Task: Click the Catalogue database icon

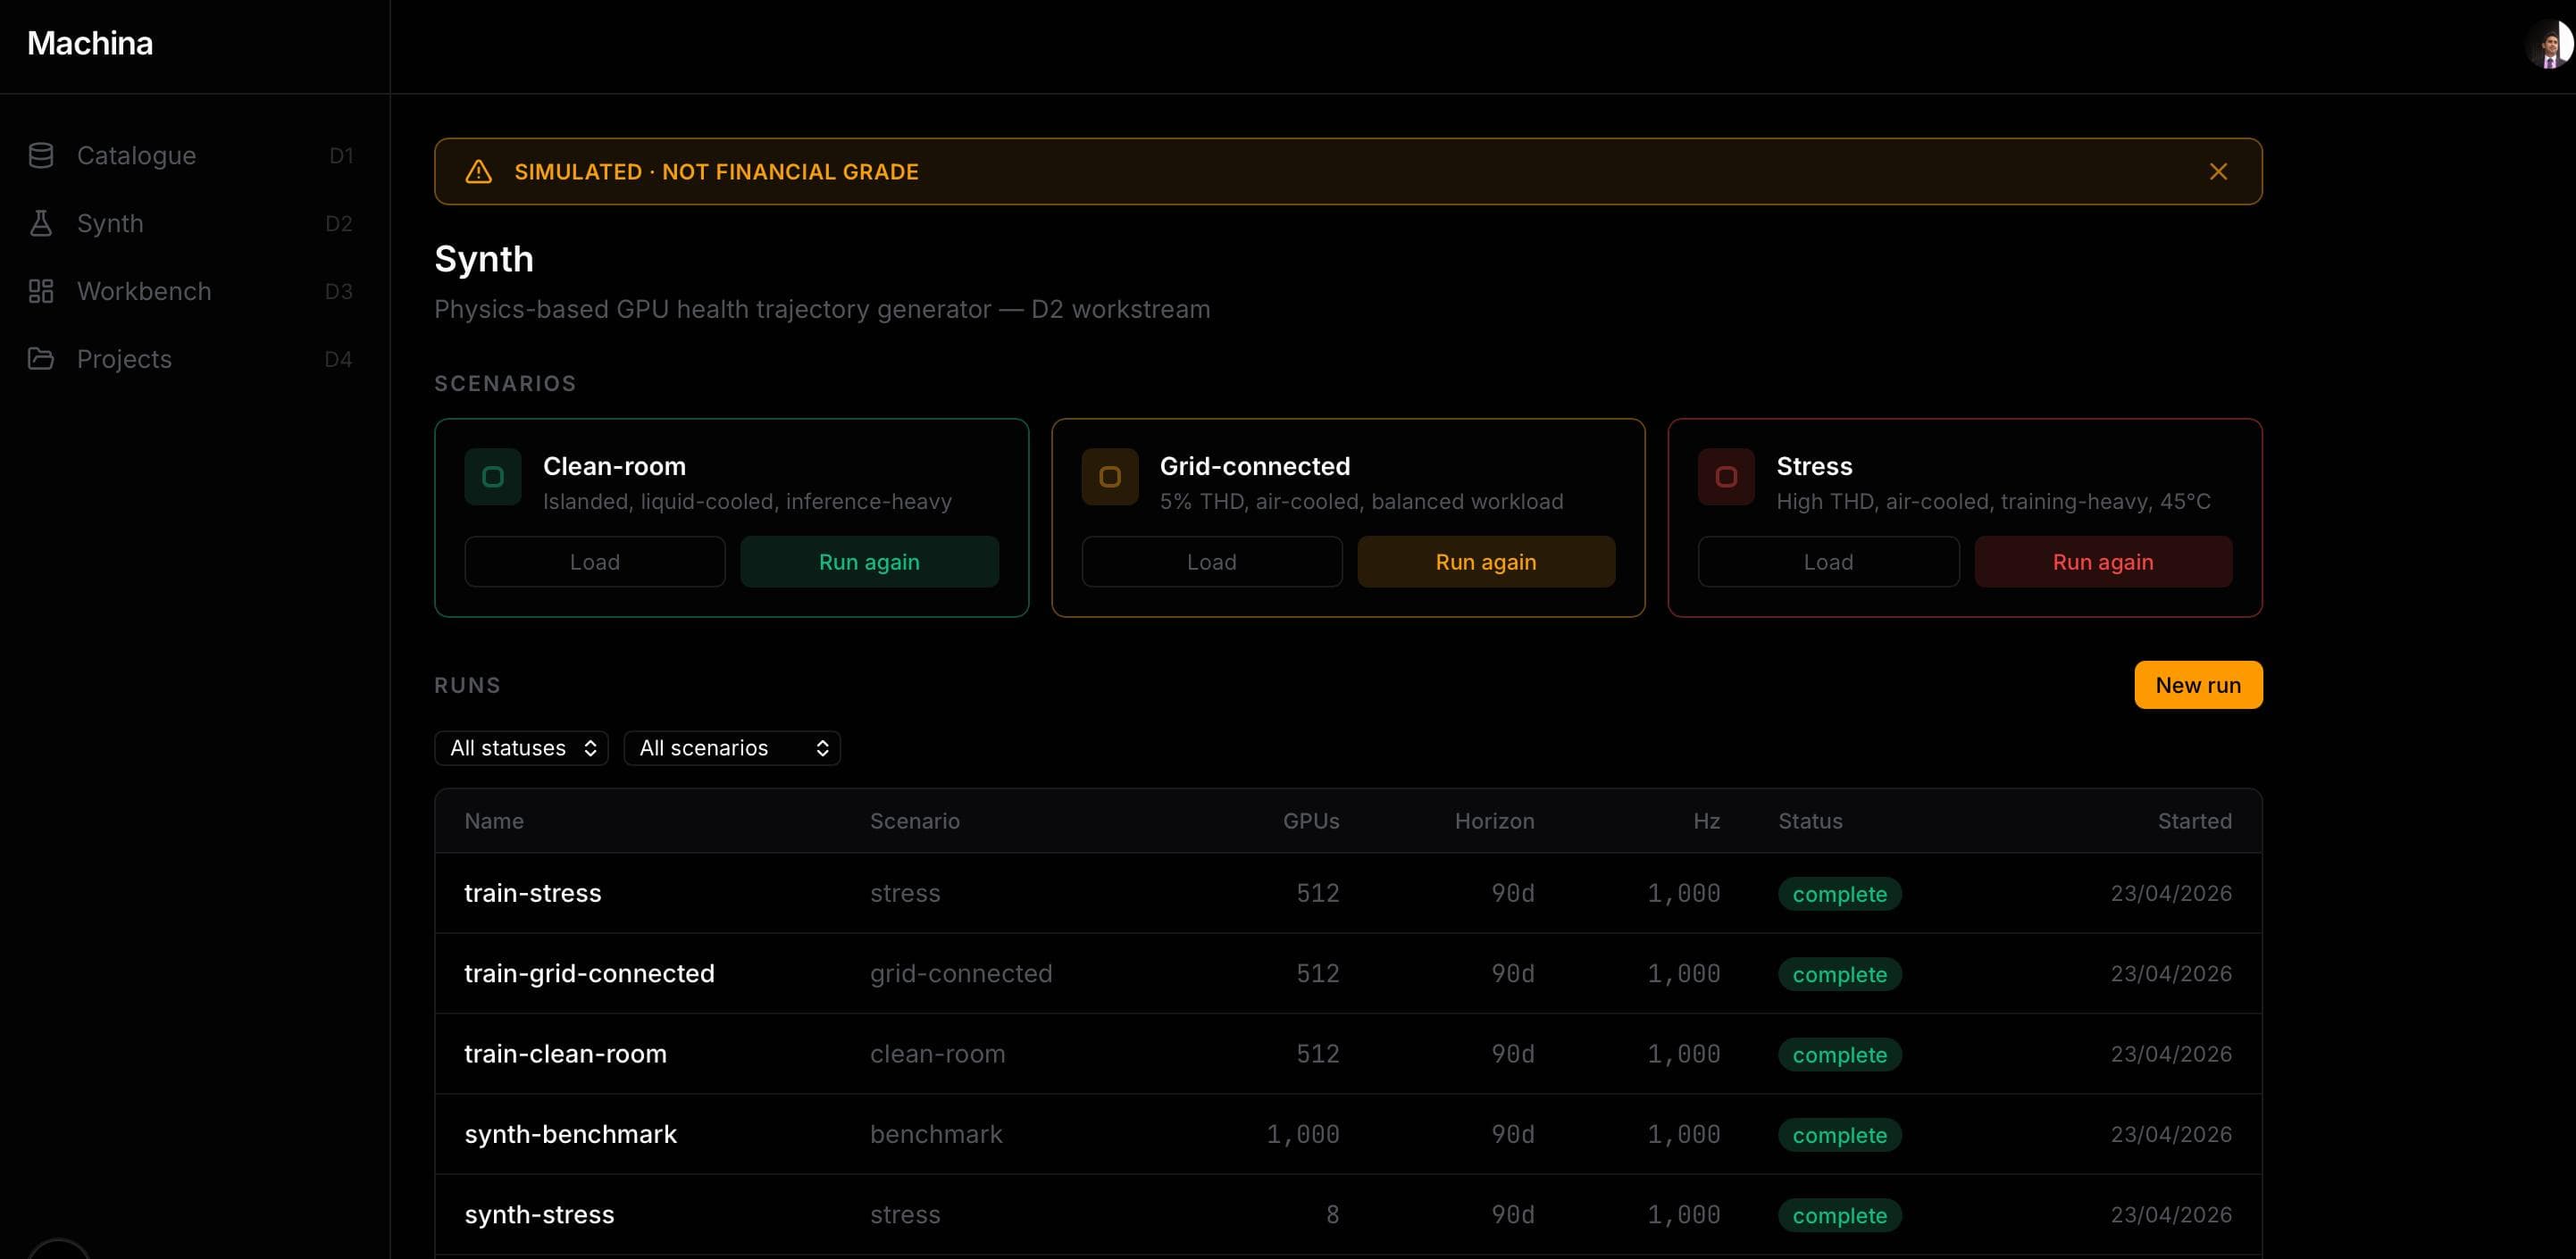Action: pyautogui.click(x=41, y=155)
